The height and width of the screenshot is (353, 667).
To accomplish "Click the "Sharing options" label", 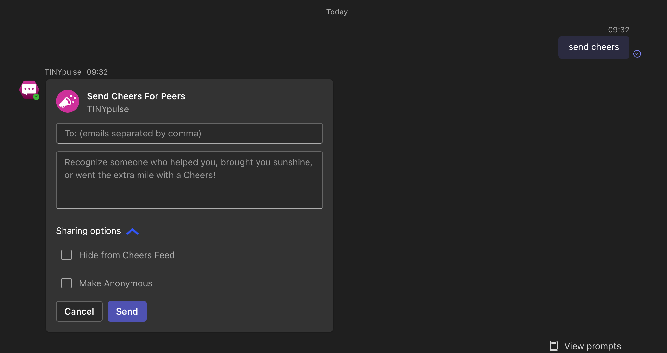I will (x=89, y=231).
